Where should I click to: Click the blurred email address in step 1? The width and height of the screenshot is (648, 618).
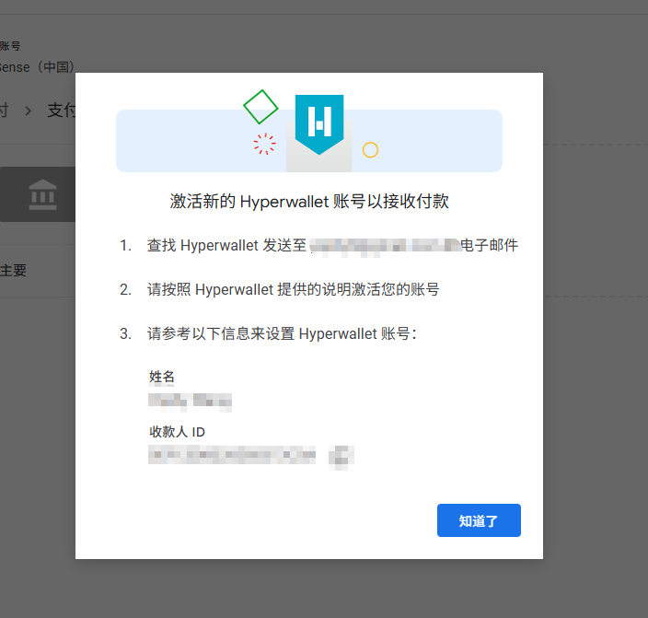point(385,247)
